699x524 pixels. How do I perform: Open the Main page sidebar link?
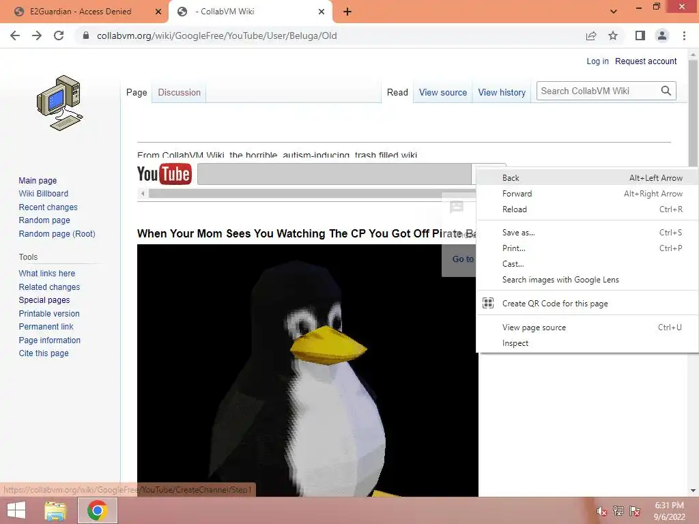pos(38,180)
